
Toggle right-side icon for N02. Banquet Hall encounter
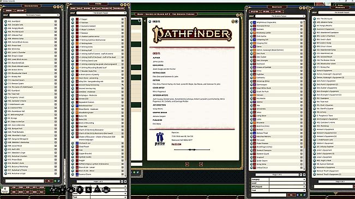(56, 128)
